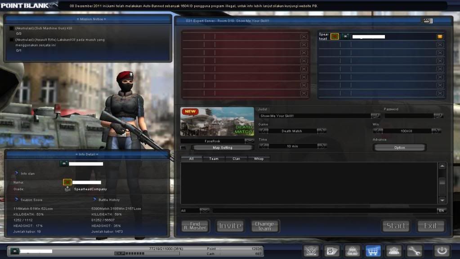Open settings with the wrench icon
The width and height of the screenshot is (460, 259).
[x=414, y=251]
